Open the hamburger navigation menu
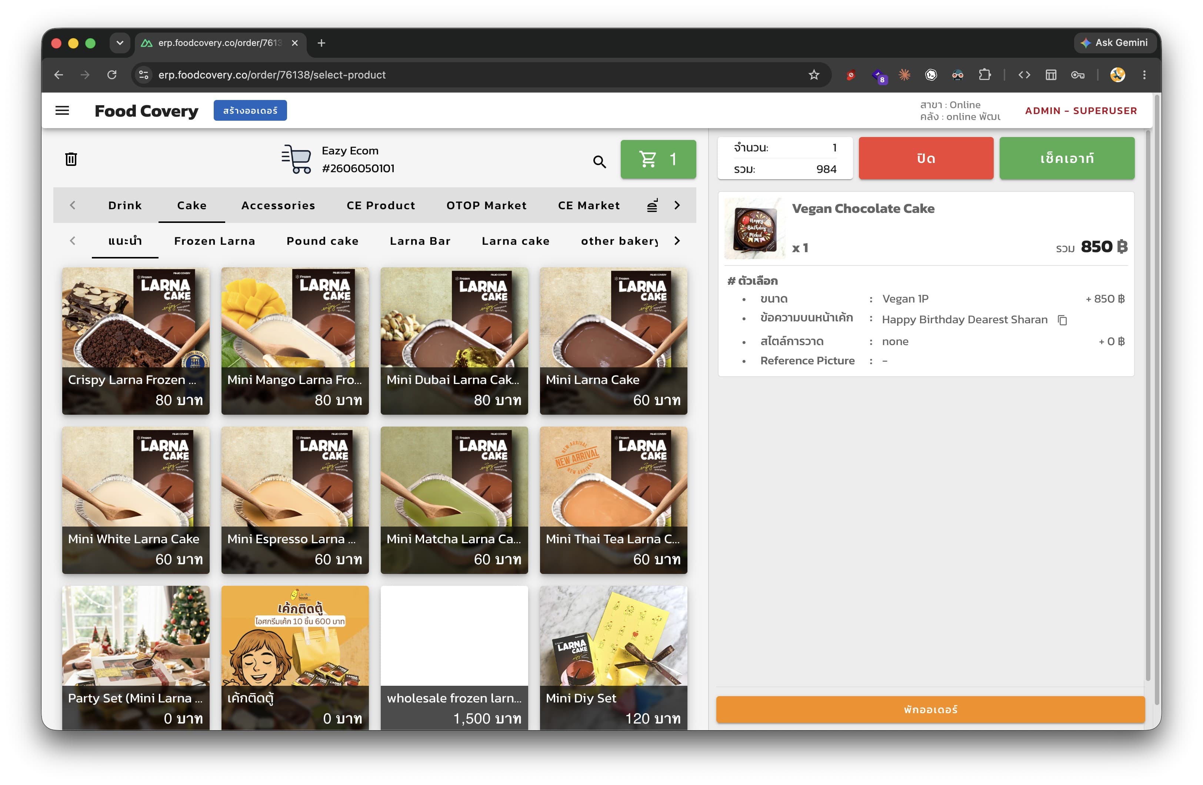The image size is (1203, 785). pyautogui.click(x=62, y=110)
